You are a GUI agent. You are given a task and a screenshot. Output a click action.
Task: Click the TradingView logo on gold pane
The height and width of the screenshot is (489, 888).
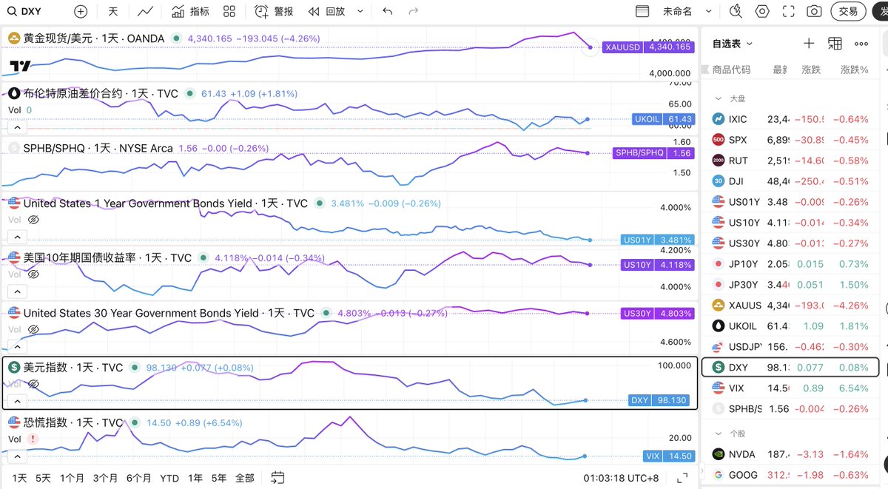coord(20,67)
